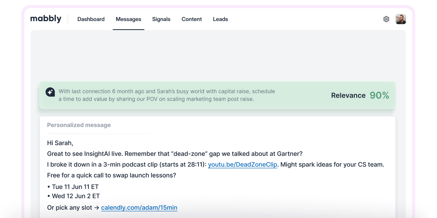Click the Wed 12 Jun 2 ET slot
This screenshot has height=218, width=437.
click(x=76, y=196)
